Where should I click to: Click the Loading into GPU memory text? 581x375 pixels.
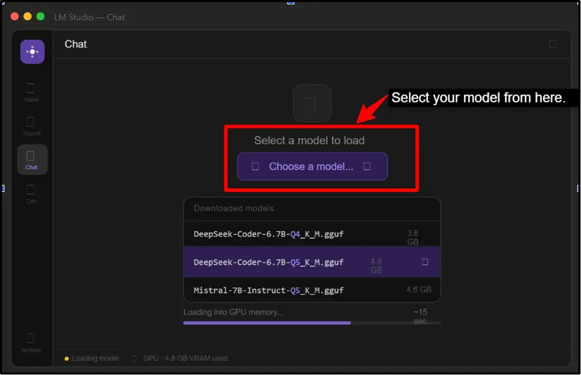pyautogui.click(x=233, y=312)
